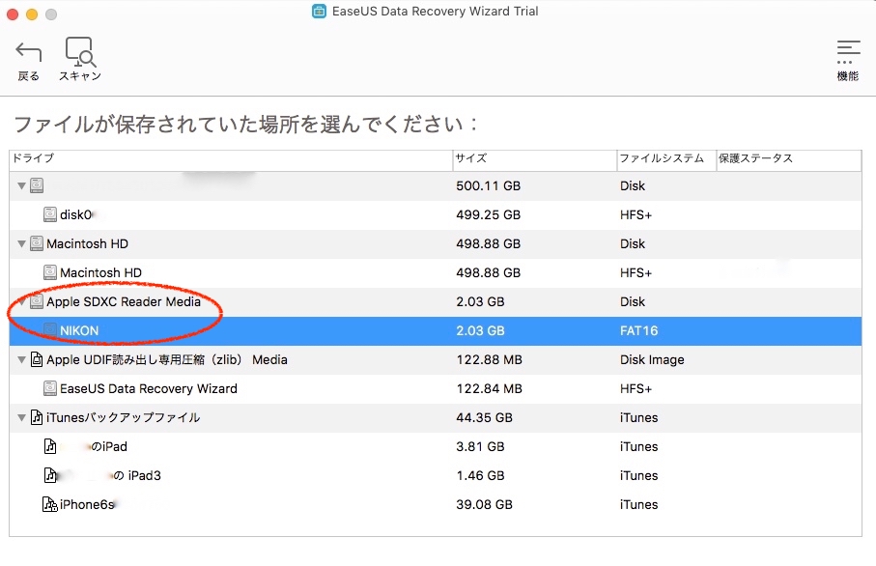Open the 機能 menu icon
The image size is (876, 566).
(x=847, y=51)
